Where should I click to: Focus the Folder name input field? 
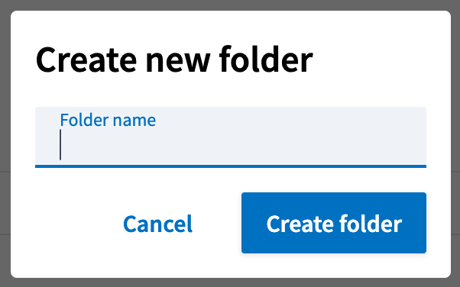pyautogui.click(x=231, y=137)
